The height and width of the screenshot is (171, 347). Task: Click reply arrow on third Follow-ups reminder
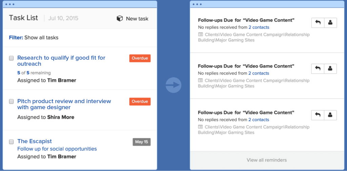[318, 115]
